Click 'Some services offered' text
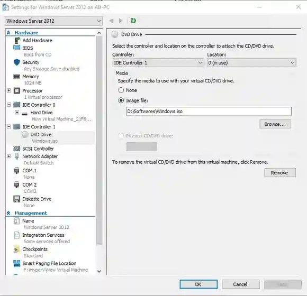Viewport: 307px width, 296px height. 47,242
